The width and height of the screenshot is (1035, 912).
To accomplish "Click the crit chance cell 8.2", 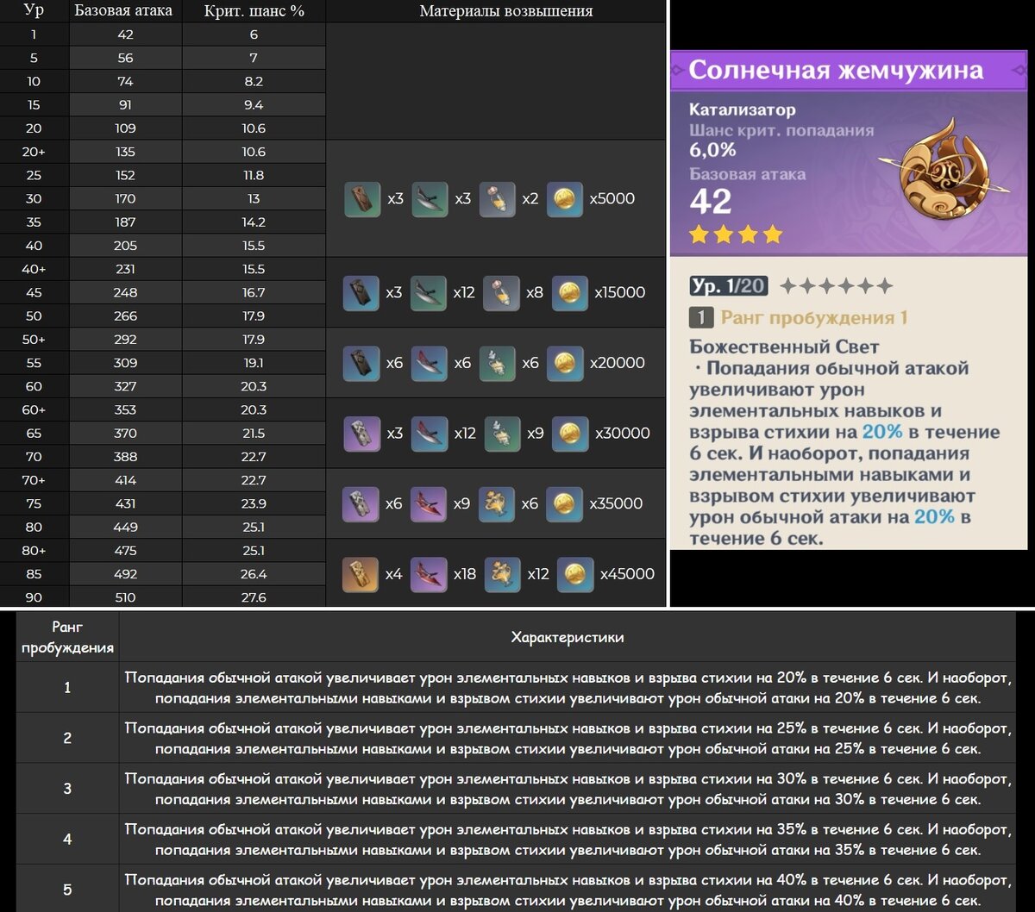I will 254,82.
